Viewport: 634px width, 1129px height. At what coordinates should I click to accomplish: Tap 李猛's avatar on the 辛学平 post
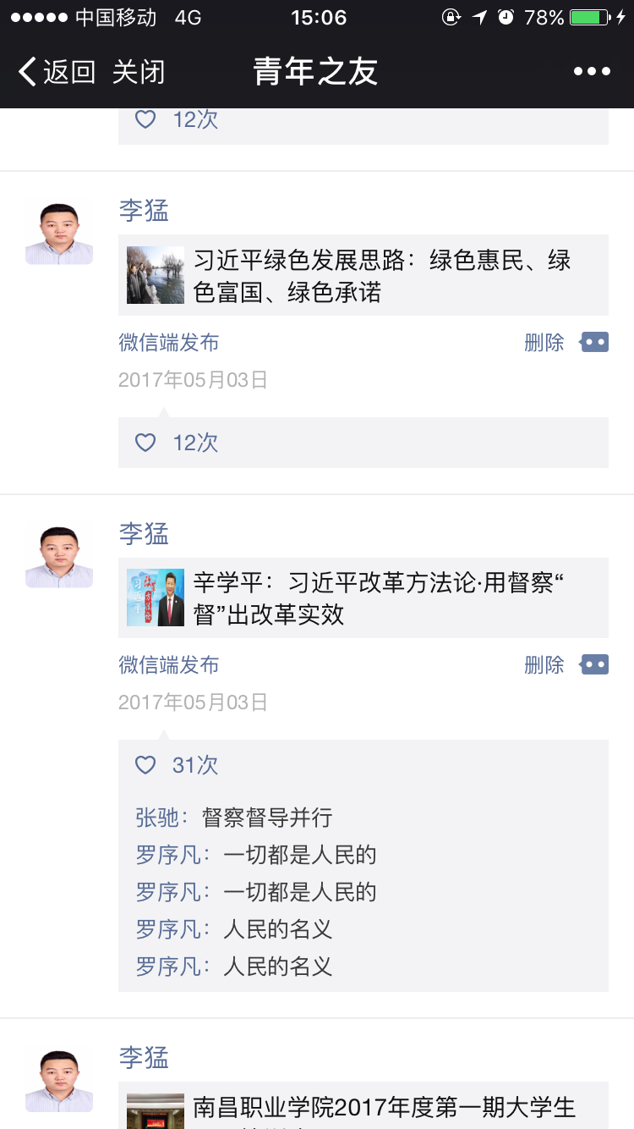point(59,554)
